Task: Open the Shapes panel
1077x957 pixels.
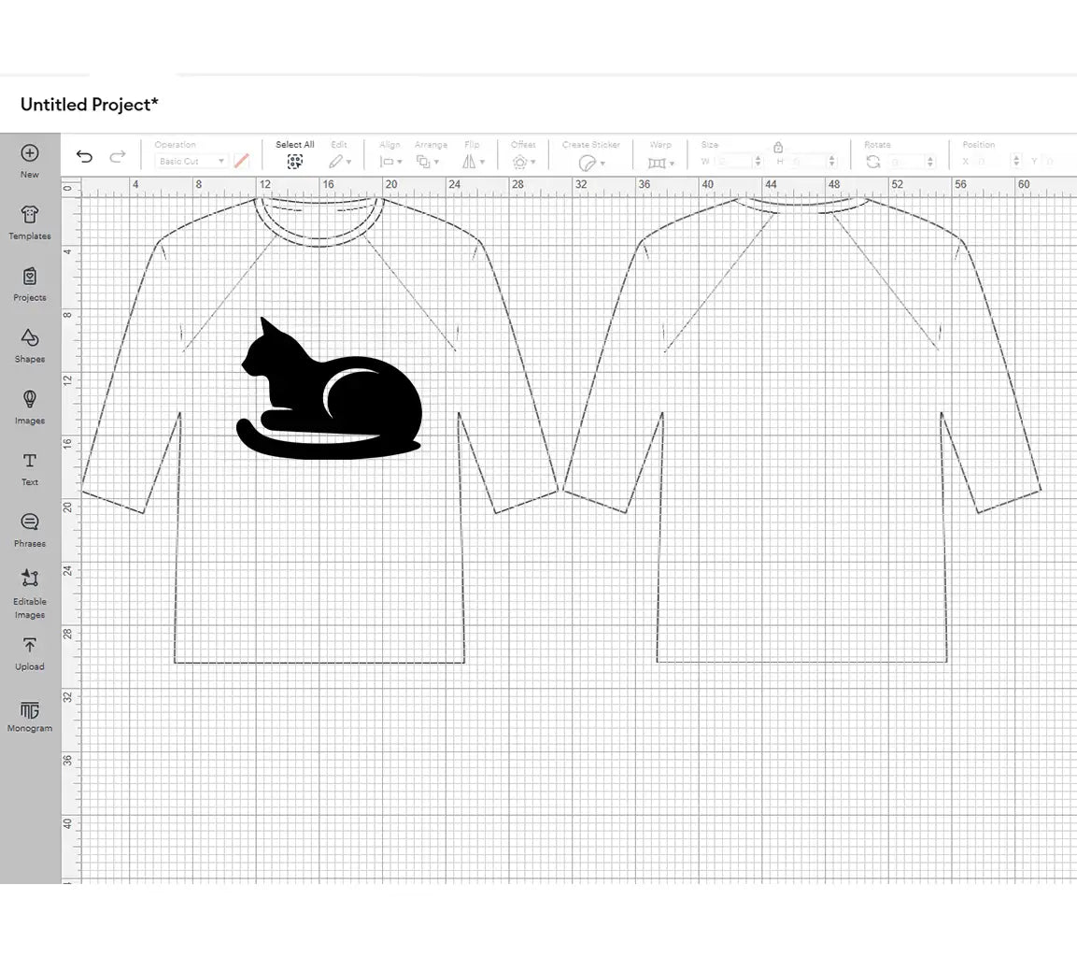Action: click(30, 346)
